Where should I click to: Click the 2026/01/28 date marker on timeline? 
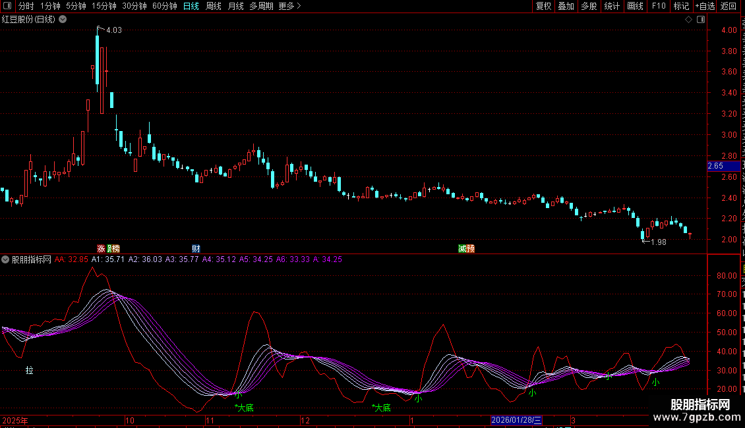coord(516,420)
